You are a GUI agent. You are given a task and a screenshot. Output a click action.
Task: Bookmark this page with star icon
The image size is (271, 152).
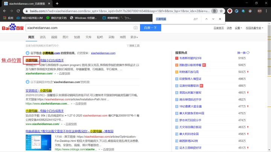[221, 11]
